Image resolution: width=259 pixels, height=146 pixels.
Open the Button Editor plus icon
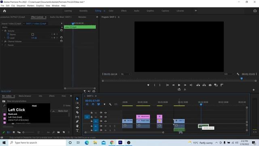point(254,90)
